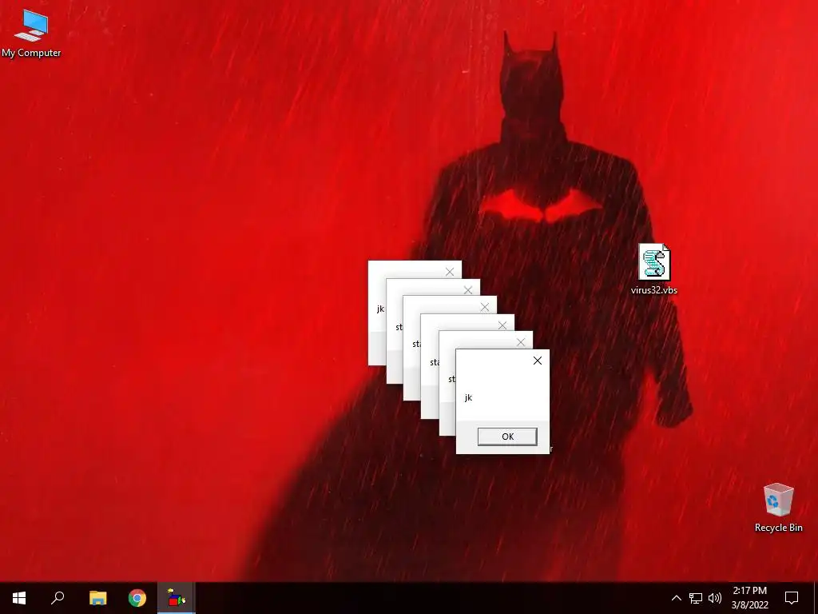Click the 'My Computer' label text
The width and height of the screenshot is (818, 614).
point(31,53)
